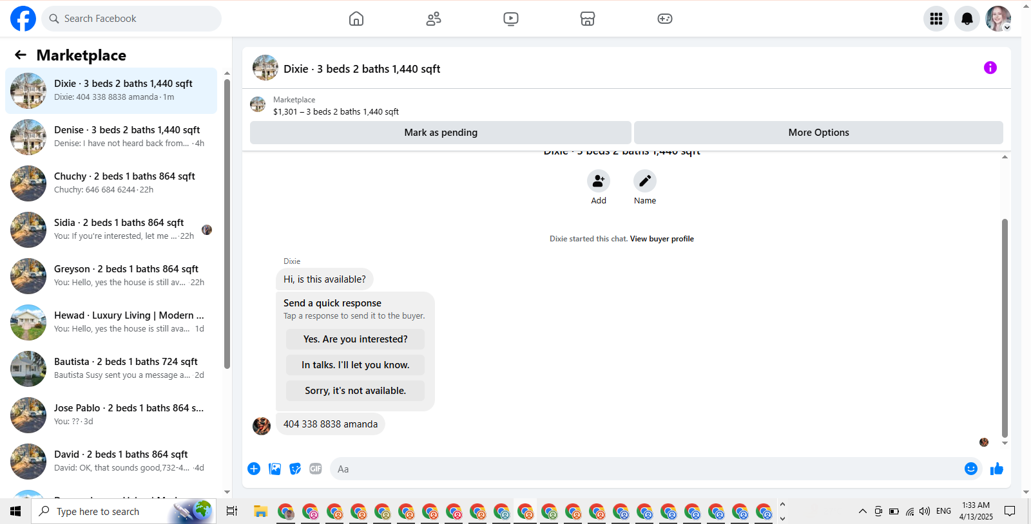The height and width of the screenshot is (524, 1031).
Task: Open the Windows Start menu
Action: tap(15, 511)
